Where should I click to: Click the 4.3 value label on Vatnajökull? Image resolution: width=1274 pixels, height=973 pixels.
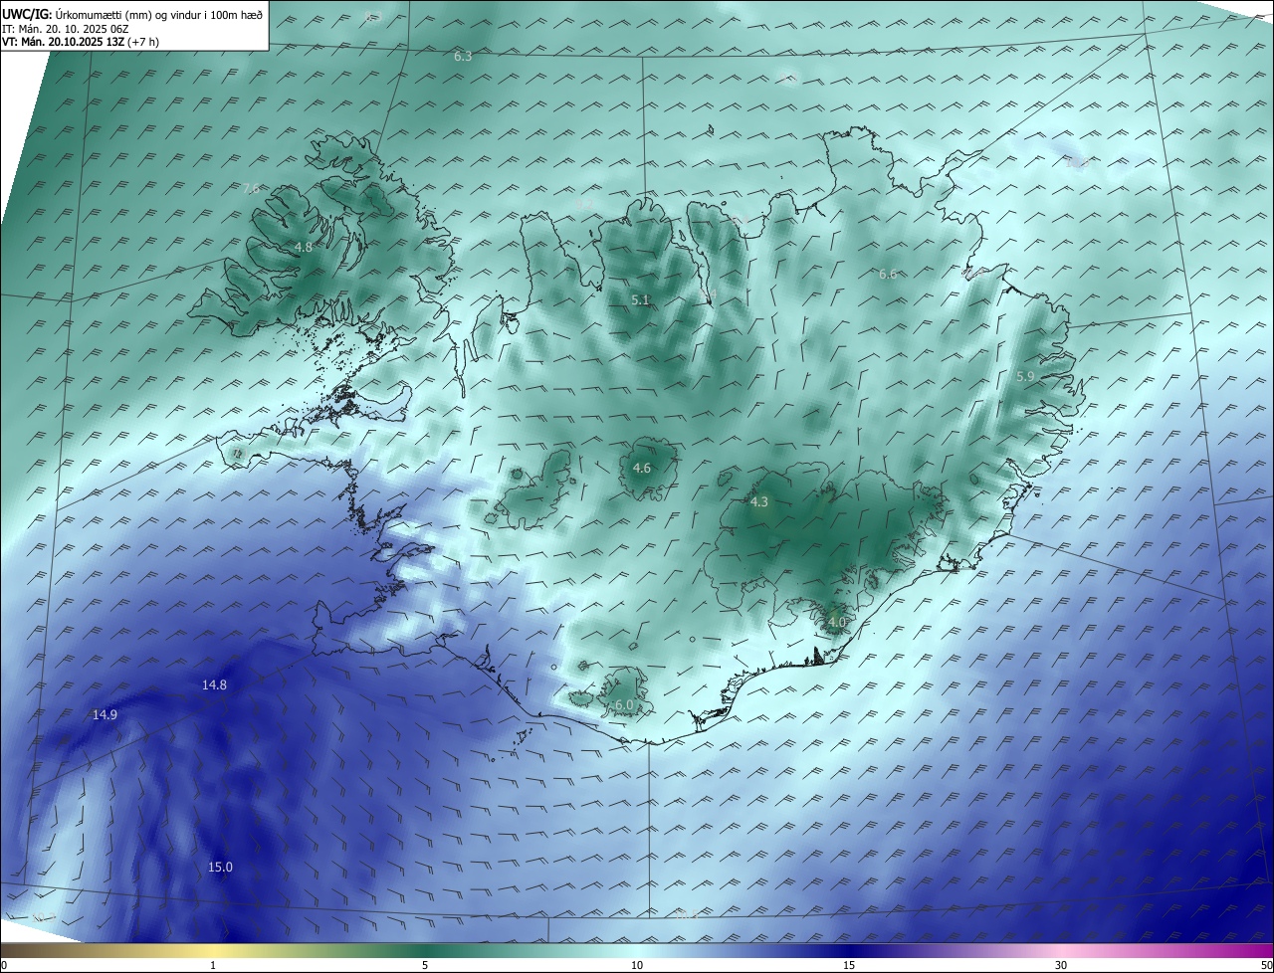[758, 502]
